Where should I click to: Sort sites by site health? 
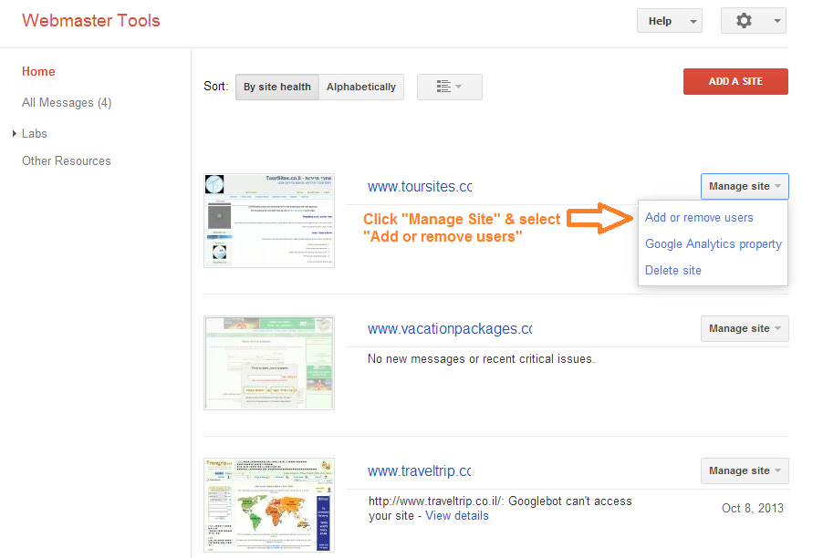(x=277, y=87)
